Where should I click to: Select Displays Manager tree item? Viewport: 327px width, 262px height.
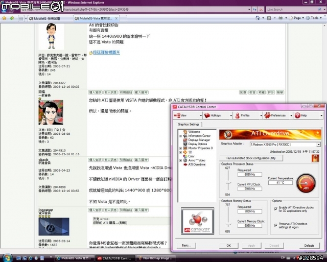click(x=199, y=140)
